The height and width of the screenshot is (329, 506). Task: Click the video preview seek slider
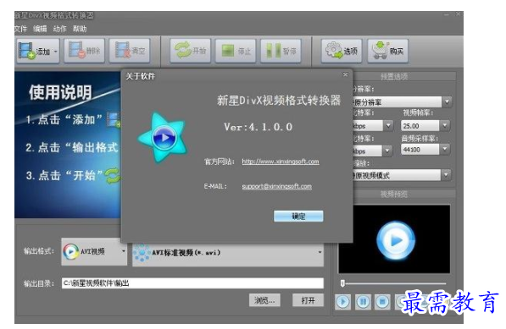pyautogui.click(x=394, y=283)
